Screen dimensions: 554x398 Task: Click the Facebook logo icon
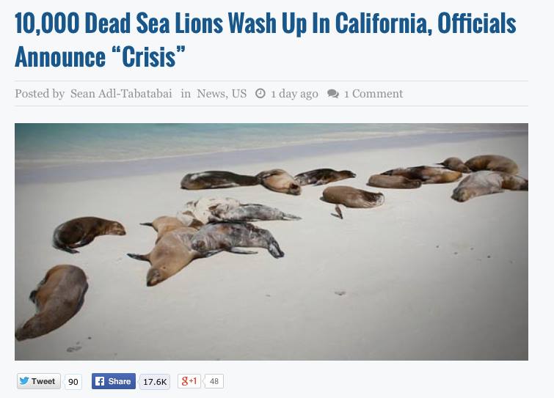pos(100,381)
